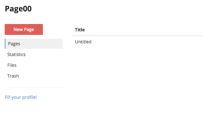Click the Page00 logo text
203x114 pixels.
[18, 9]
